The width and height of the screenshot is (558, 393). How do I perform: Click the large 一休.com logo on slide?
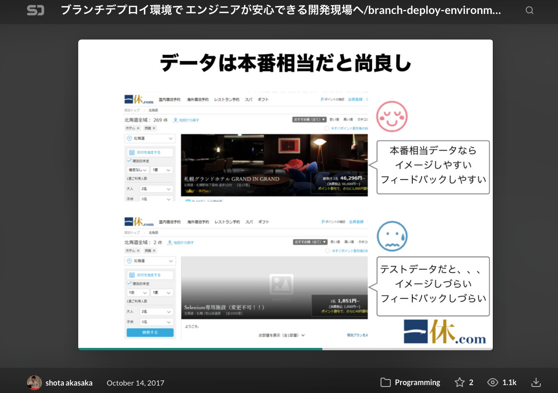coord(445,332)
